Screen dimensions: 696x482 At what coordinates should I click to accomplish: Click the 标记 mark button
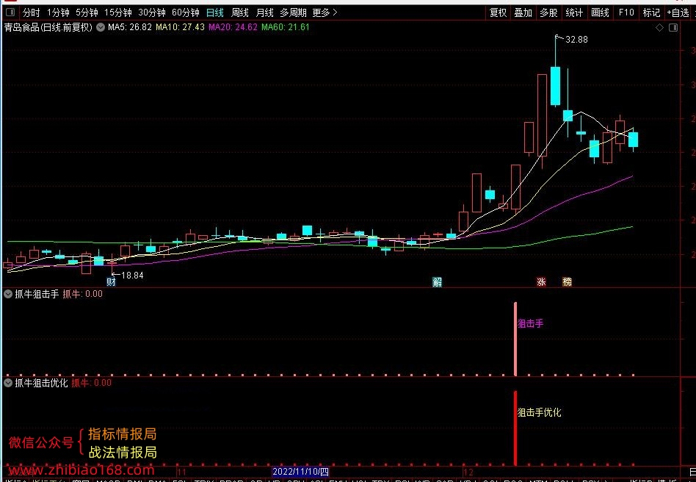[651, 13]
